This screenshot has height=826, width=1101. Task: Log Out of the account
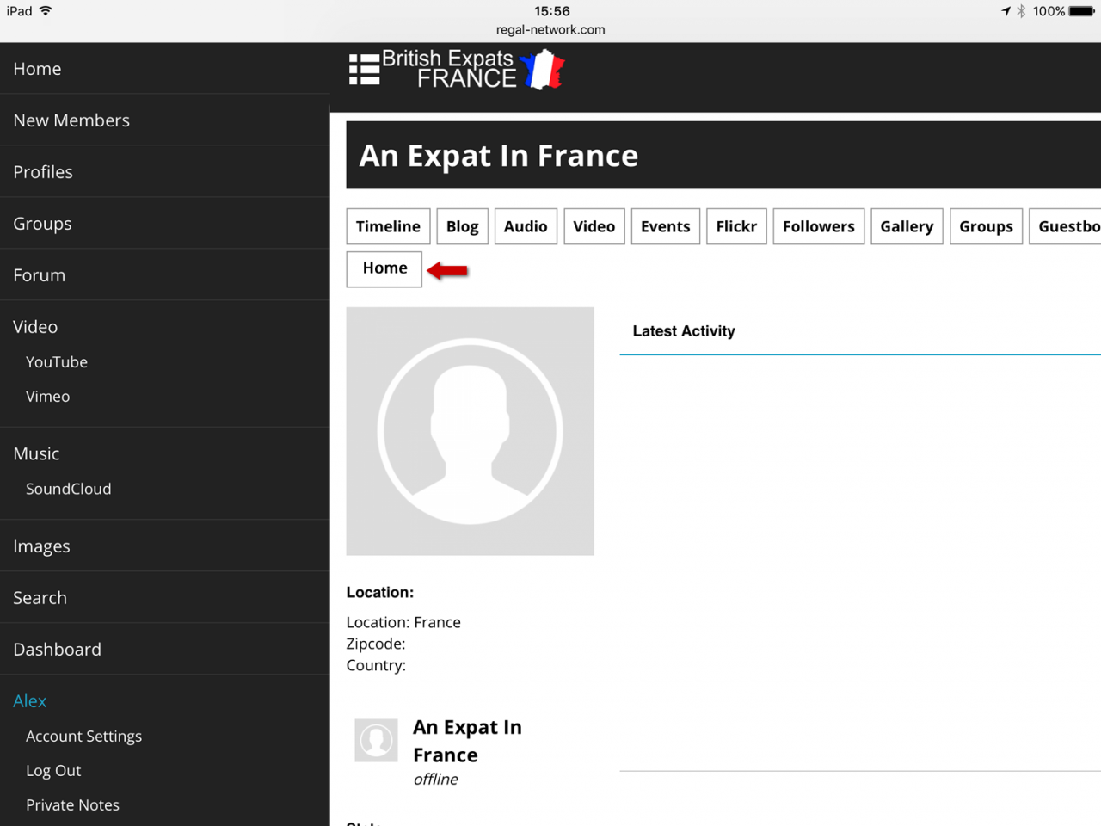(x=53, y=771)
